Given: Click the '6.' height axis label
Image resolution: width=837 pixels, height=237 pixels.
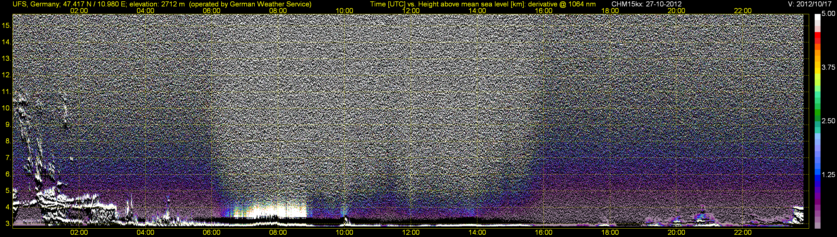Looking at the screenshot, I should click(8, 174).
